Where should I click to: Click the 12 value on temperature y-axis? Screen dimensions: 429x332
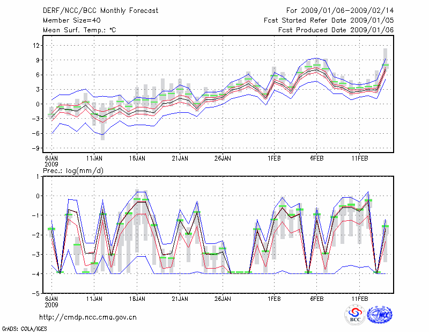pyautogui.click(x=36, y=46)
